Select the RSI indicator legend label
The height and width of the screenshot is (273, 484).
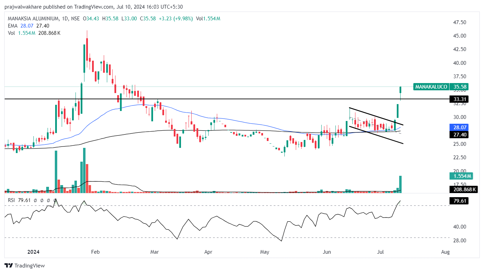12,200
